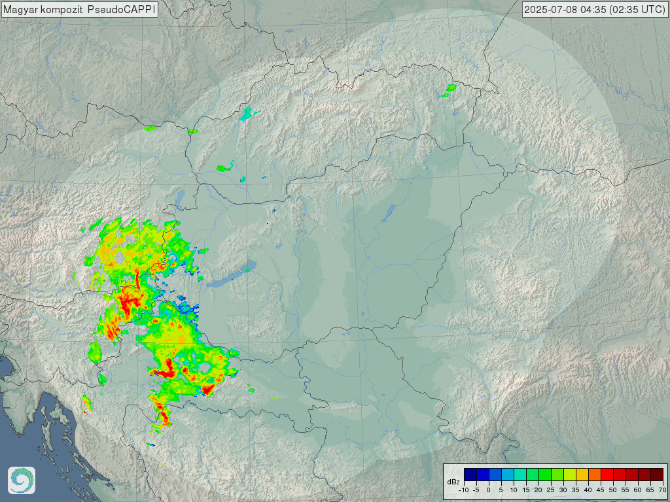
Task: Select the maroon swatch for 60 to 65 dBz
Action: [x=644, y=475]
